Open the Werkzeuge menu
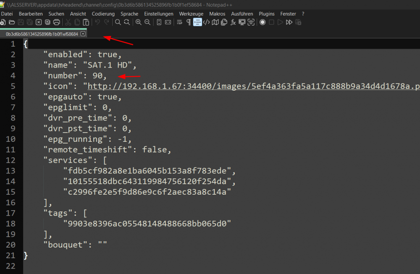 191,14
